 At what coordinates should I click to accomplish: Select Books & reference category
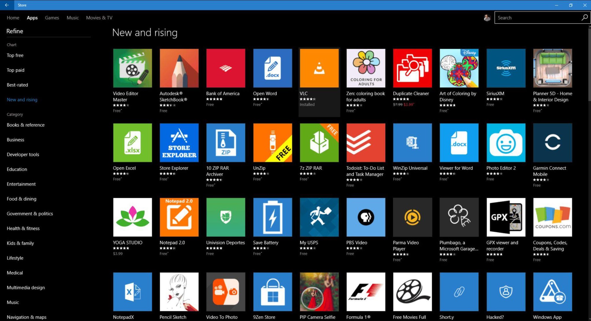(26, 125)
